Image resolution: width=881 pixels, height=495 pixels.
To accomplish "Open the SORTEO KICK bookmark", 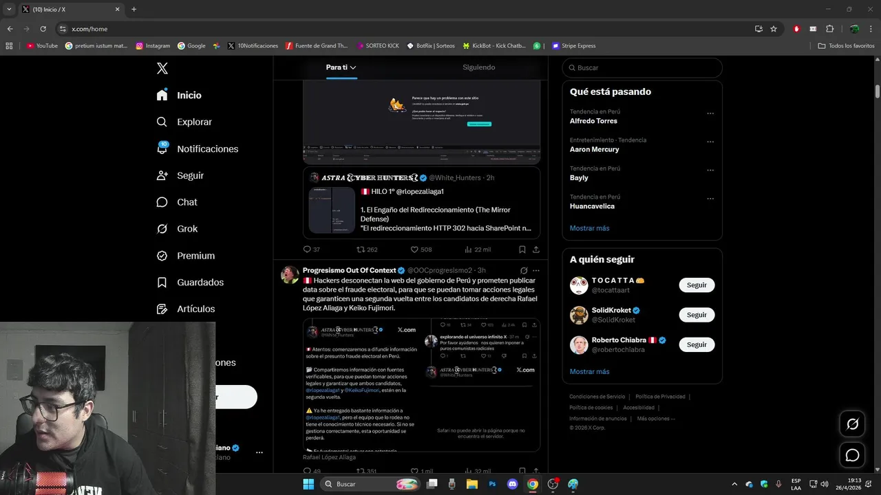I will coord(378,46).
